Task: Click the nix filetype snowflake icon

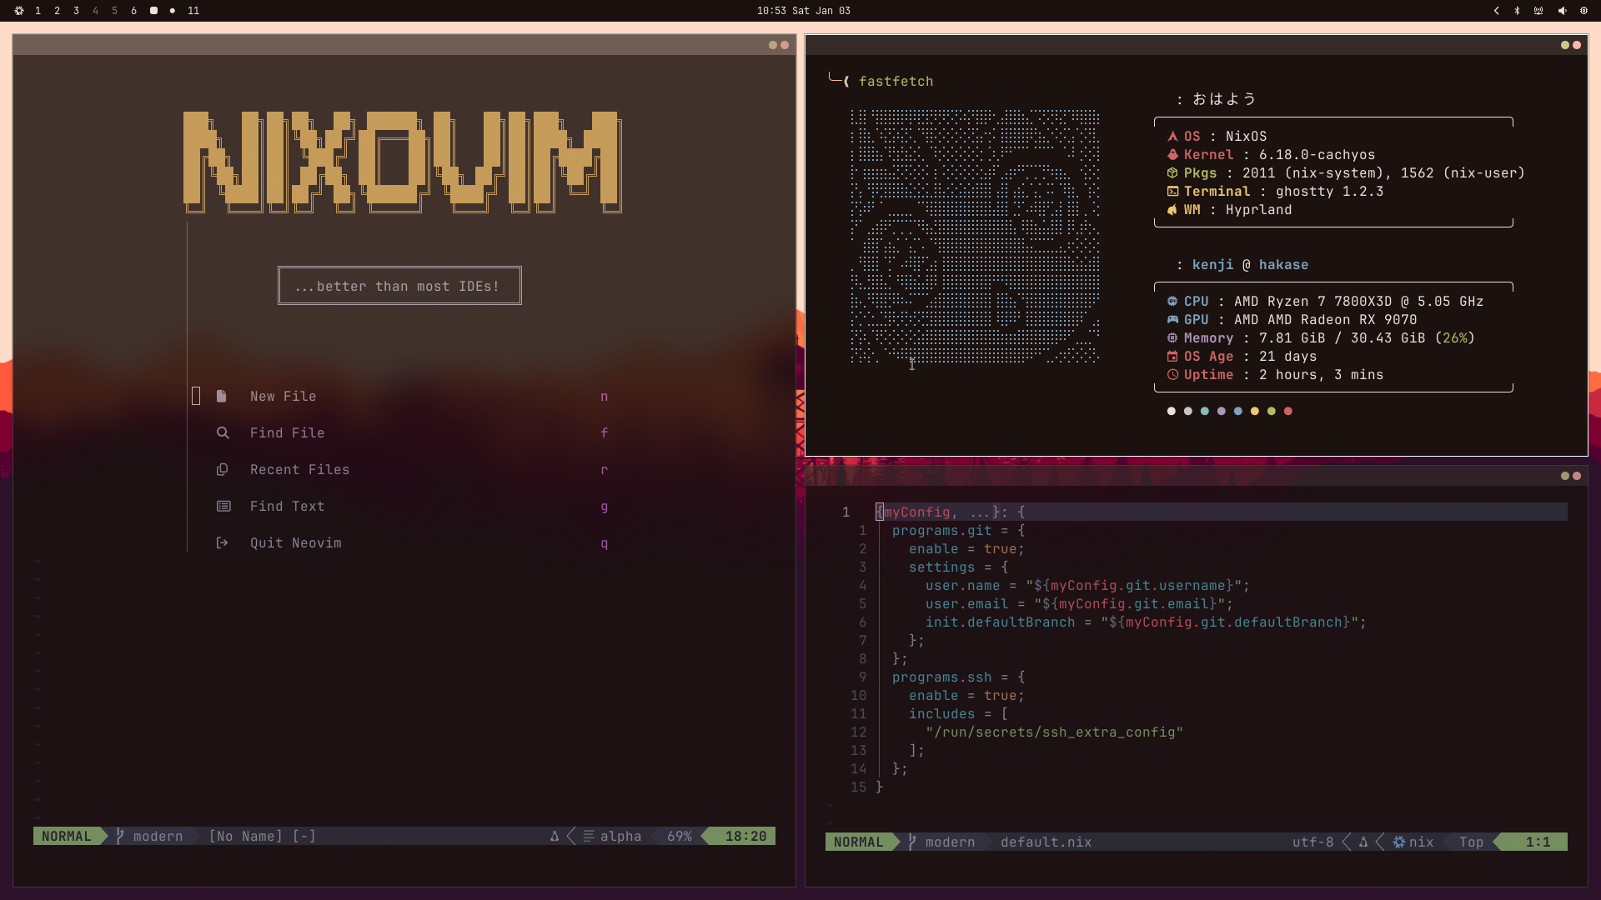Action: tap(1399, 842)
